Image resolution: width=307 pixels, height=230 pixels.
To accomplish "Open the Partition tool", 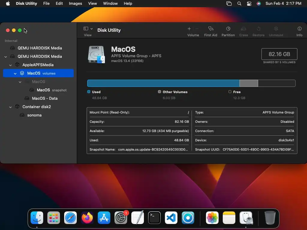I will [228, 29].
